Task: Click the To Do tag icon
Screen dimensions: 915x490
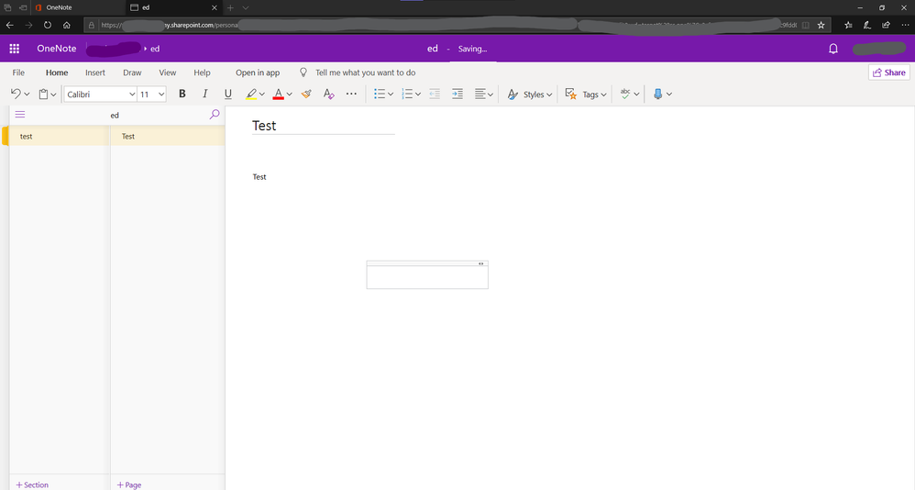Action: [x=570, y=94]
